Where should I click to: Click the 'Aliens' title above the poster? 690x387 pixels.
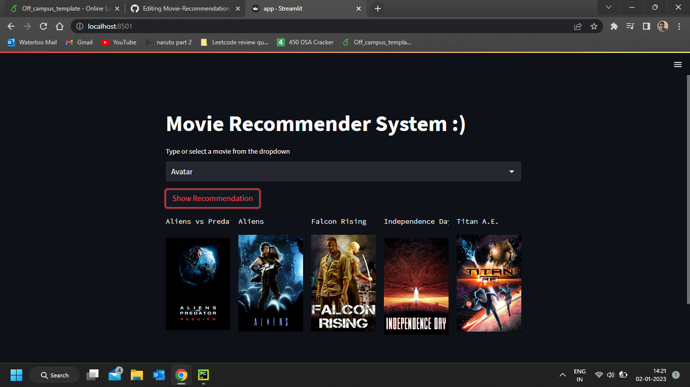coord(251,221)
